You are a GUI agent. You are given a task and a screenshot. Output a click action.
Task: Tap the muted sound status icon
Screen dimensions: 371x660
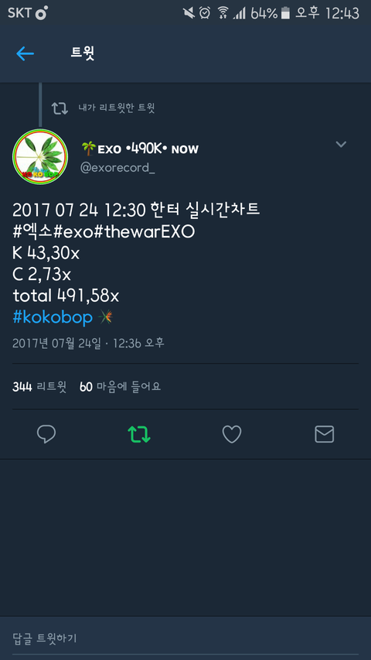coord(189,13)
